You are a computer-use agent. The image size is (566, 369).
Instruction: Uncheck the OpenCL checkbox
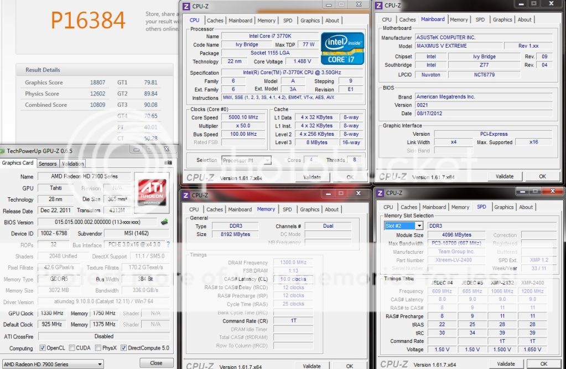click(43, 348)
